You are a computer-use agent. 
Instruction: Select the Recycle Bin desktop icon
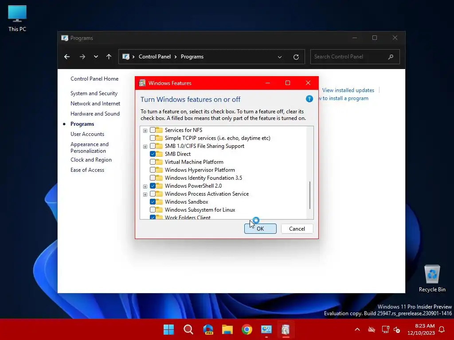coord(432,278)
